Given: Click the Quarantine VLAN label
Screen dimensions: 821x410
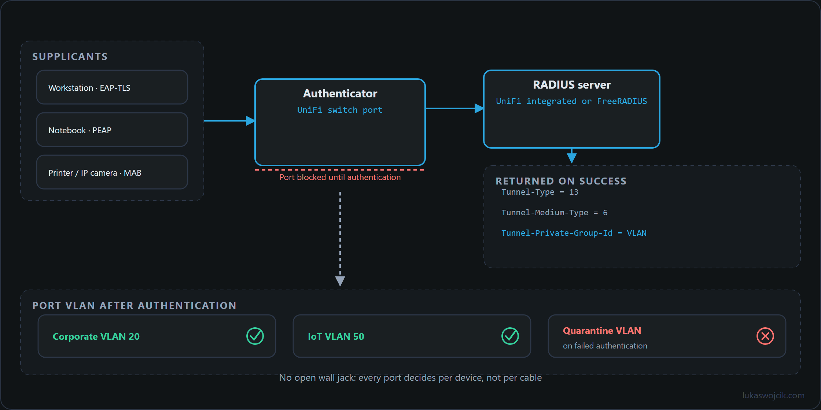Looking at the screenshot, I should tap(602, 331).
